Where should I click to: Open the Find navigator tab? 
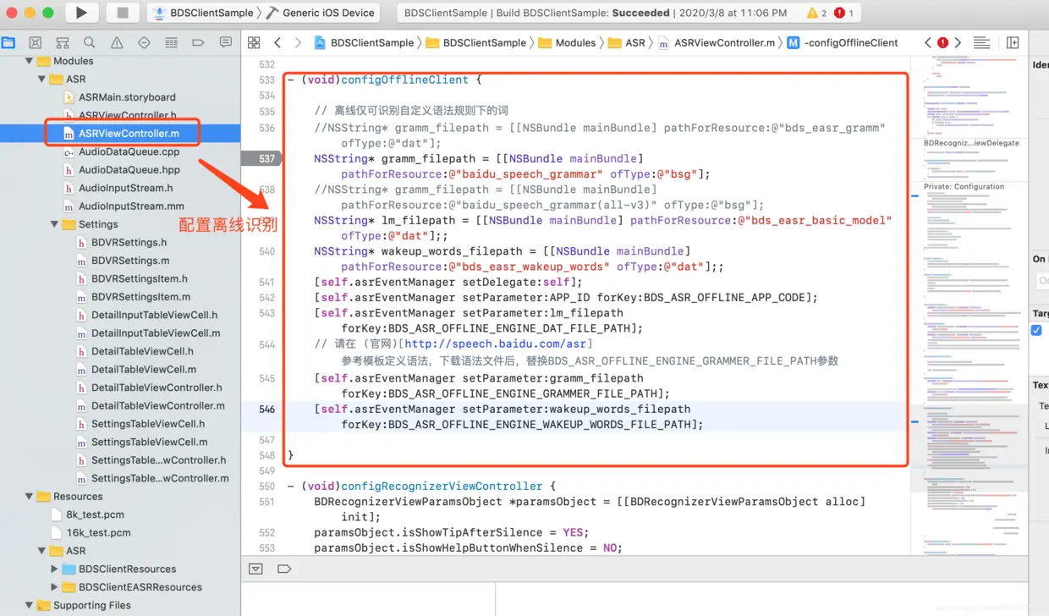[89, 42]
